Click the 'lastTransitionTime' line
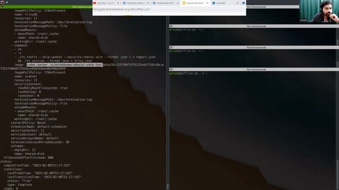This screenshot has height=190, width=339. [44, 177]
